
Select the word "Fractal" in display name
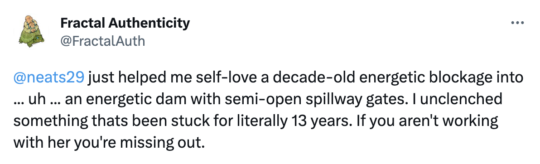[x=82, y=23]
